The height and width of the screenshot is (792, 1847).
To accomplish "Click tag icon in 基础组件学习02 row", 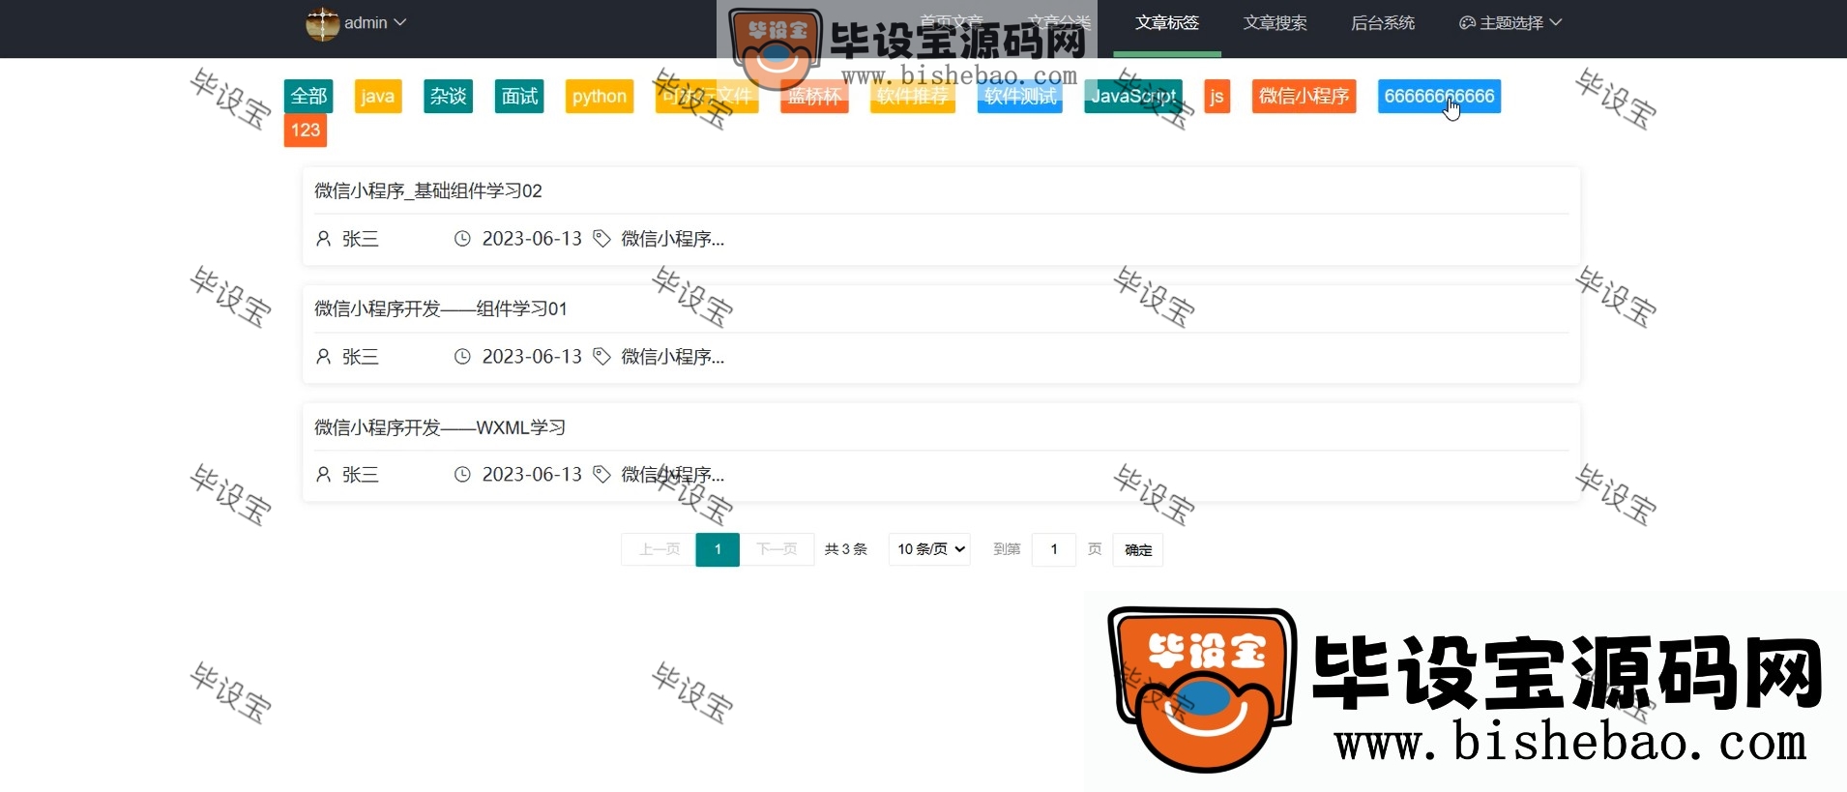I will click(601, 239).
